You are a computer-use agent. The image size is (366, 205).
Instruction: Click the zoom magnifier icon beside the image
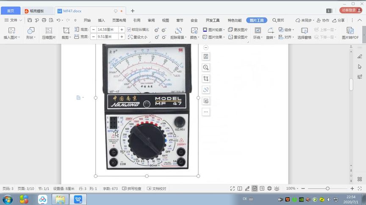[x=205, y=67]
